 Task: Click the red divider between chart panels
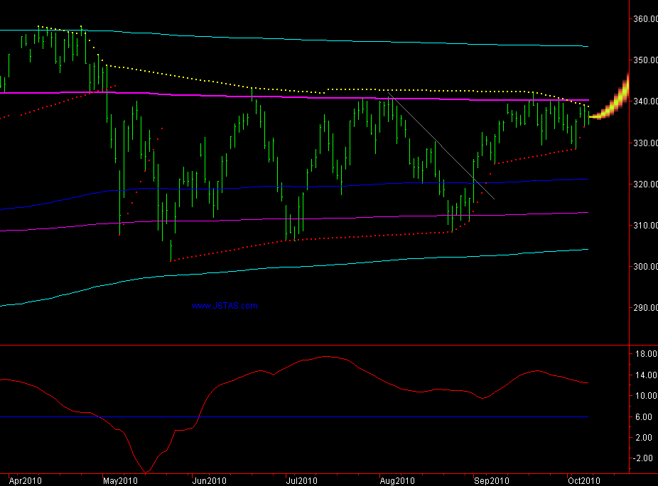click(313, 346)
